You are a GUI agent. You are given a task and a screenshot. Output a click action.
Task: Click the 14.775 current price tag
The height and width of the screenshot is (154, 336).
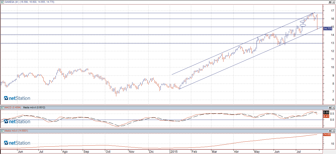click(328, 29)
